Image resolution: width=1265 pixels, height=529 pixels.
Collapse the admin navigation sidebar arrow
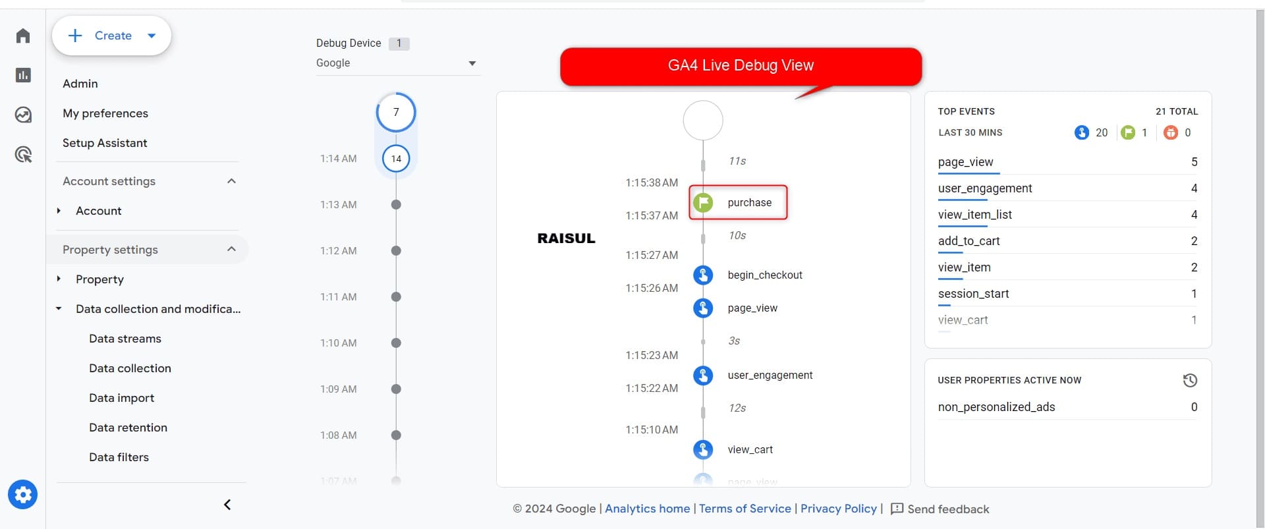tap(227, 505)
